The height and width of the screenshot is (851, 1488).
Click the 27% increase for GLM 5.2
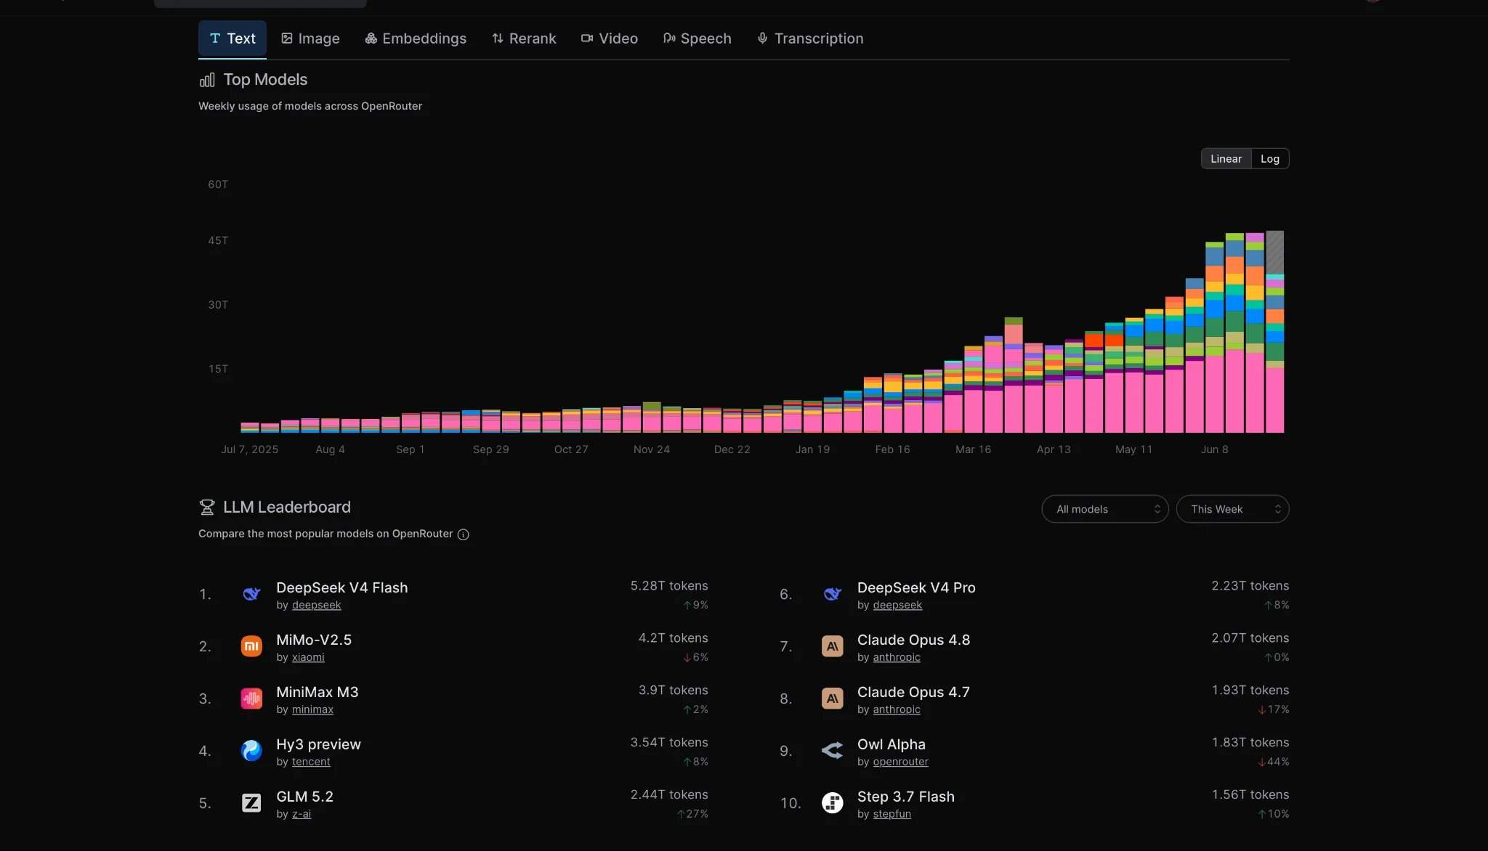[692, 814]
